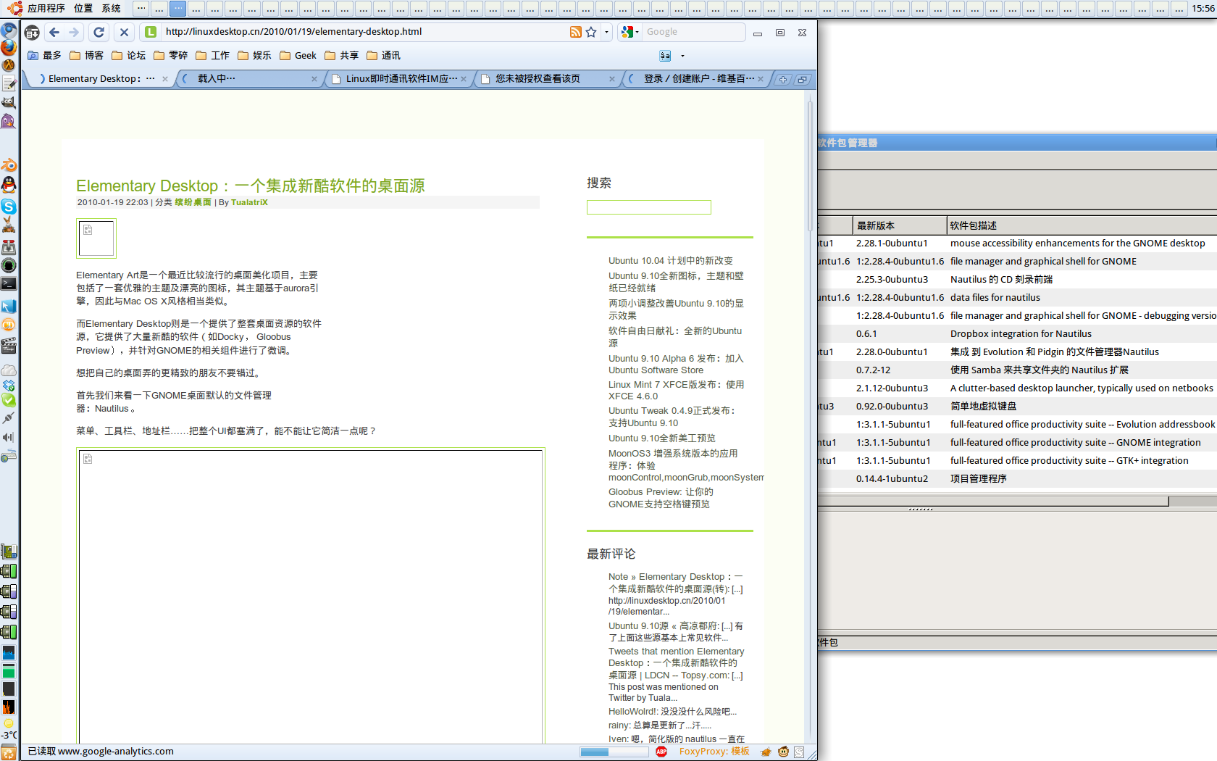Viewport: 1217px width, 761px height.
Task: Open the bookmark star dropdown arrow
Action: 607,32
